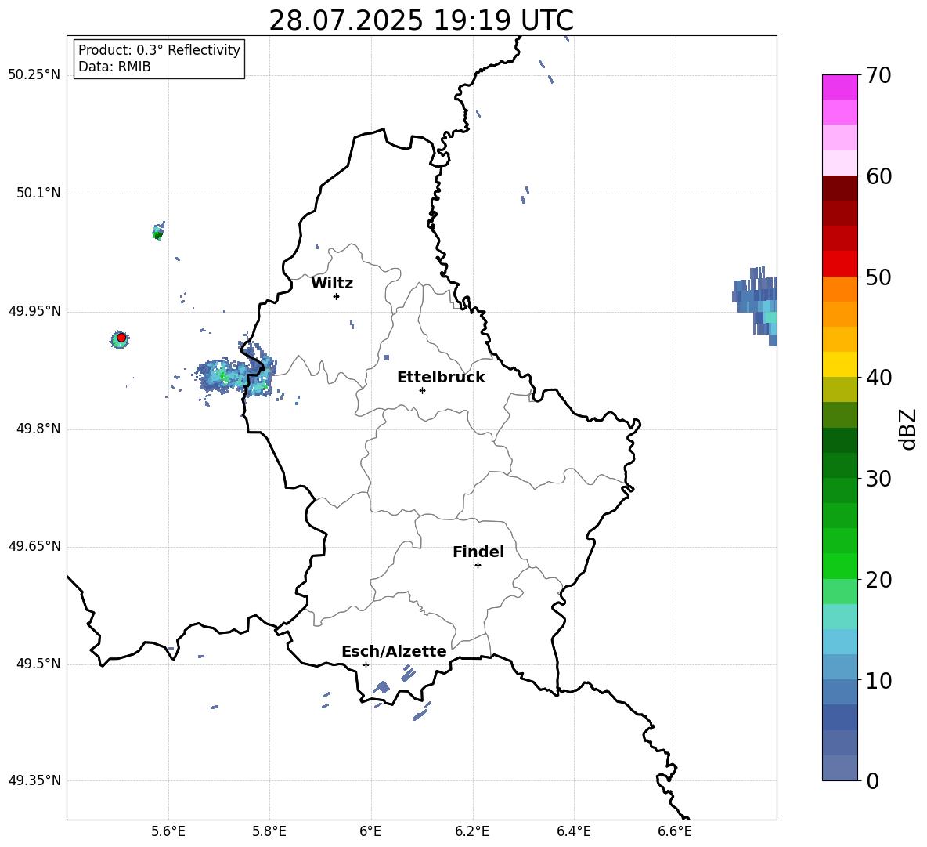Viewport: 927px width, 847px height.
Task: Click the 50.25°N latitude label
Action: [34, 75]
